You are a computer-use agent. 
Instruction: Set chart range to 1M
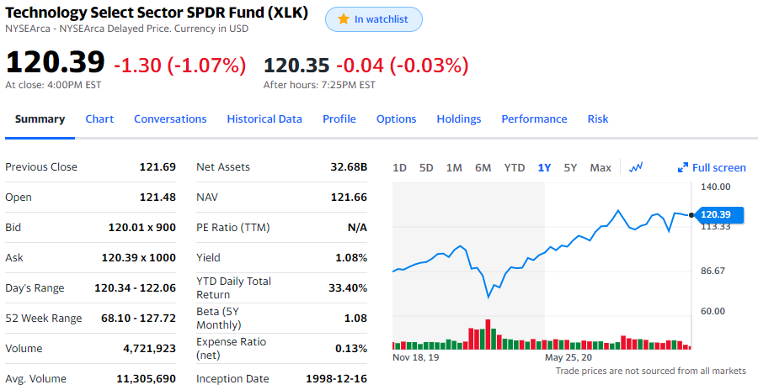click(x=454, y=167)
